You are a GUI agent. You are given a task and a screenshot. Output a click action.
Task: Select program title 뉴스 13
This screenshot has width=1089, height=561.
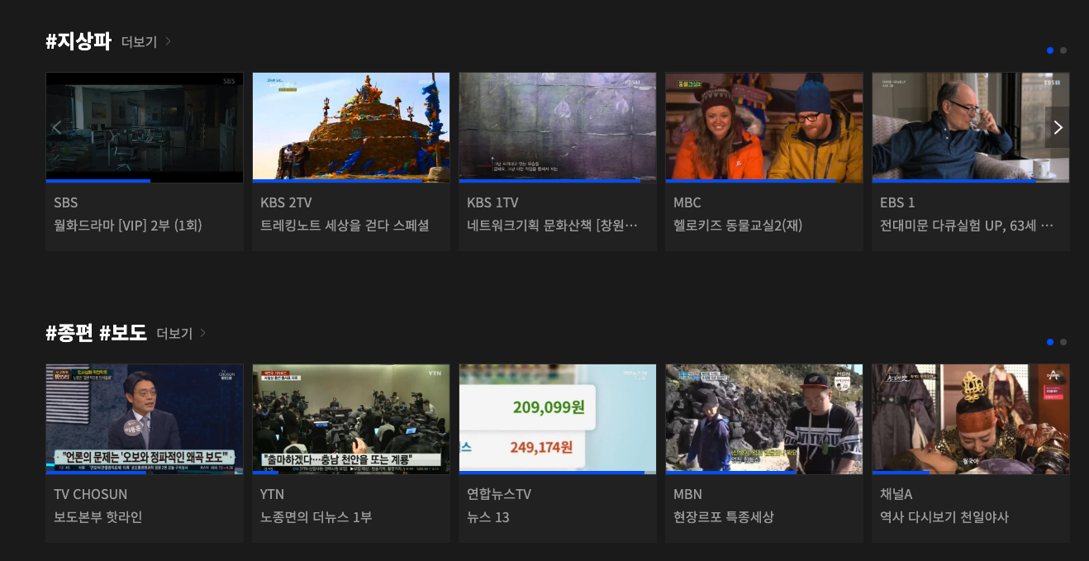click(x=488, y=517)
